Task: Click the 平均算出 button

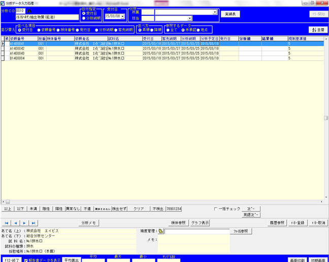Action: 72,259
